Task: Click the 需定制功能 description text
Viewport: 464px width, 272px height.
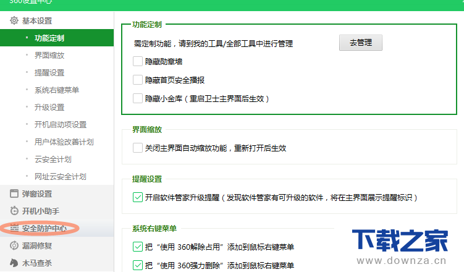Action: coord(213,44)
